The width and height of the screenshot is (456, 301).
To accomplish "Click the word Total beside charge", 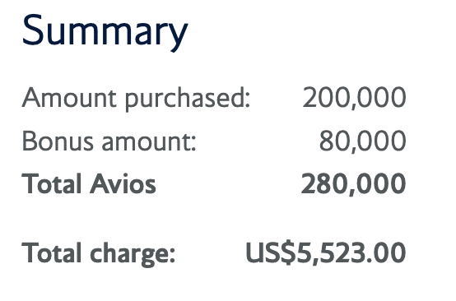I will point(52,253).
